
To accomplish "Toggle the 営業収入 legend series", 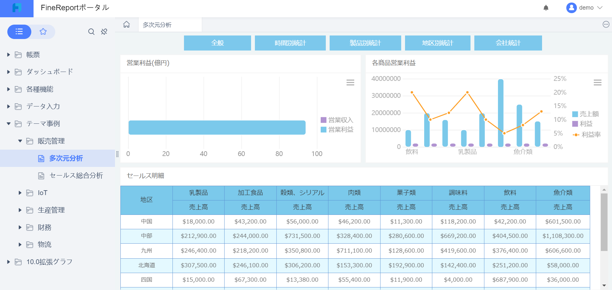I will click(337, 120).
